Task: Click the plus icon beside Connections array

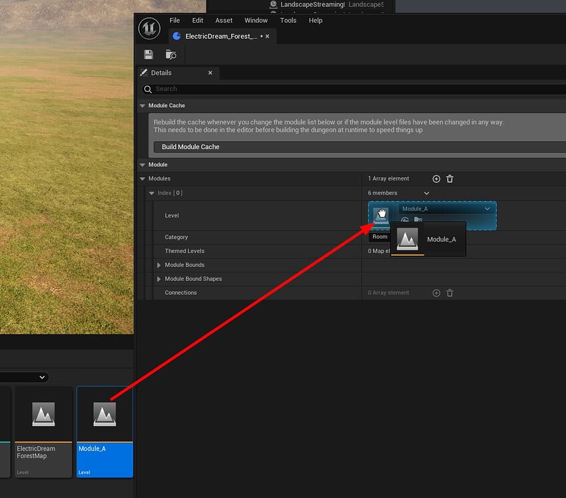Action: pyautogui.click(x=436, y=292)
